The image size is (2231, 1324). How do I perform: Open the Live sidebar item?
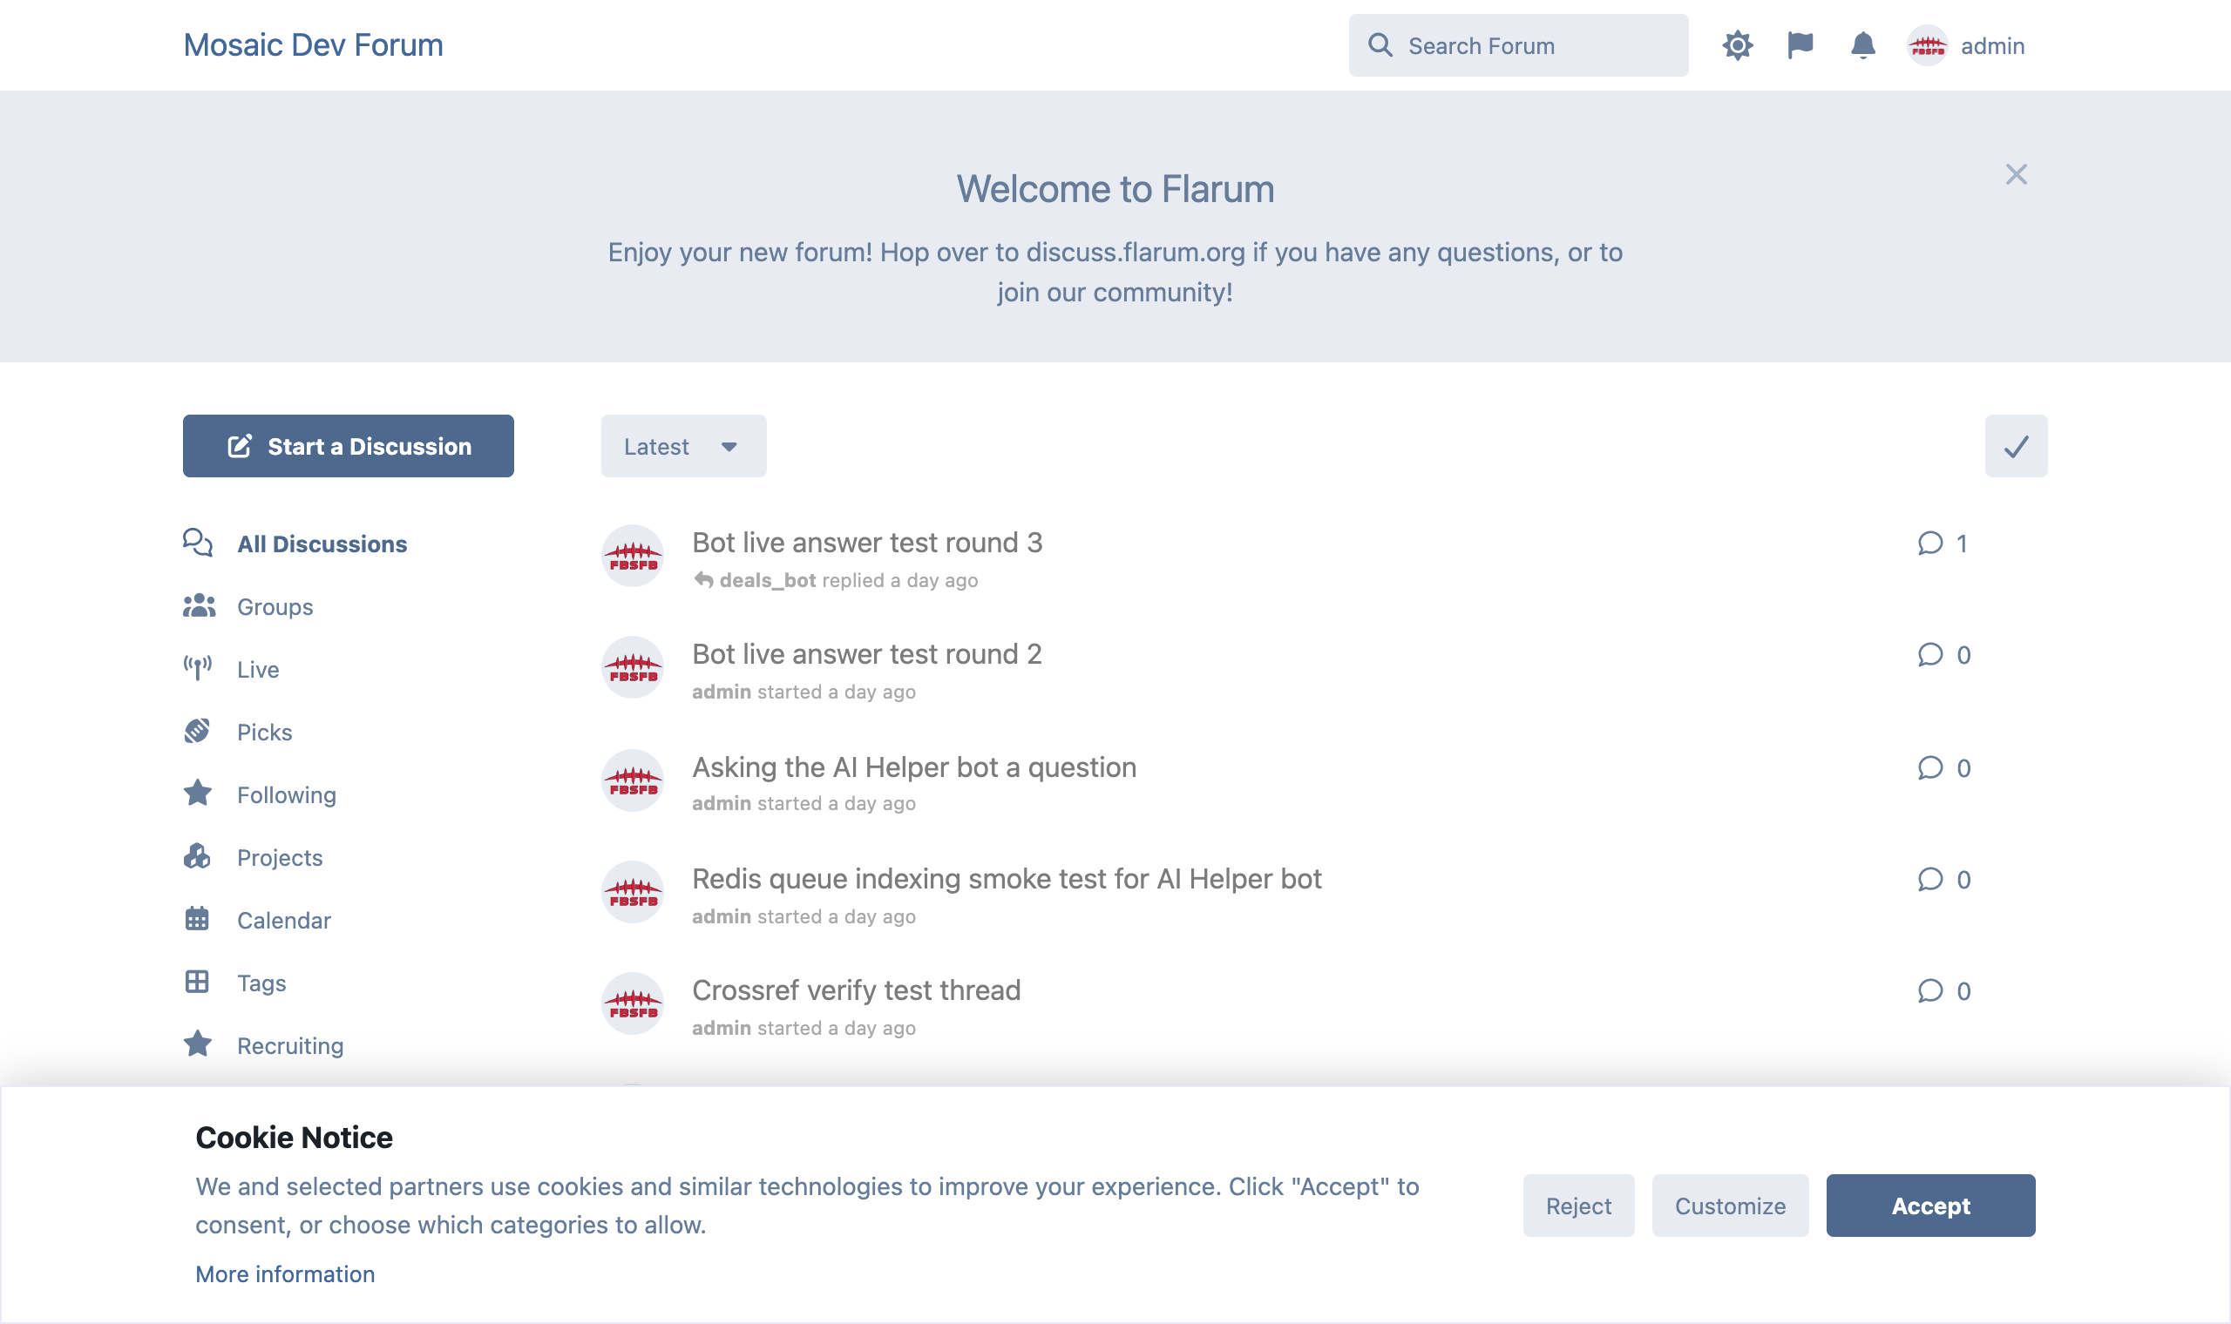258,670
